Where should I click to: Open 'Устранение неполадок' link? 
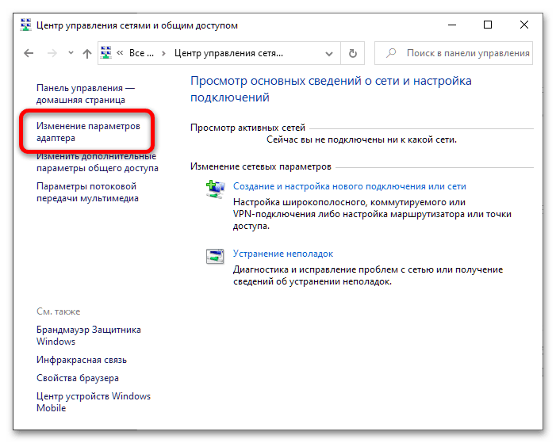(283, 254)
